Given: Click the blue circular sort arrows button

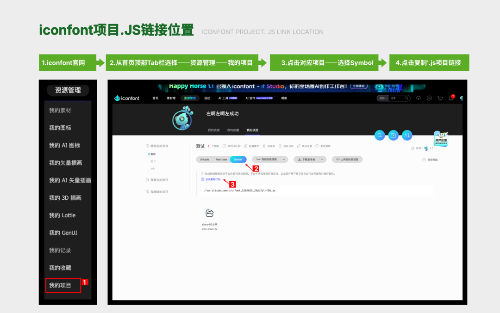Looking at the screenshot, I should (x=407, y=135).
